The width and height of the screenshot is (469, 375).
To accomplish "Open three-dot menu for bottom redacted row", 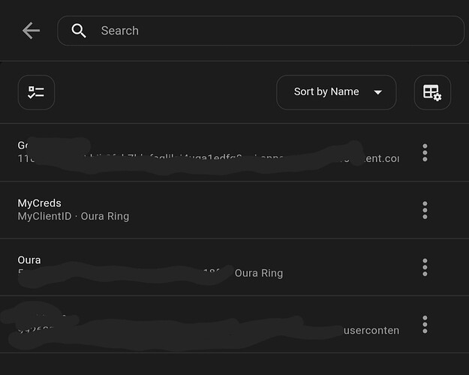I will (425, 324).
